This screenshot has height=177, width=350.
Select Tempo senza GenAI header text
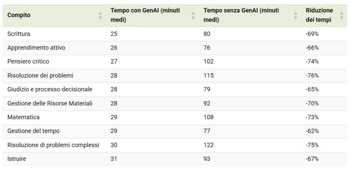(x=241, y=15)
